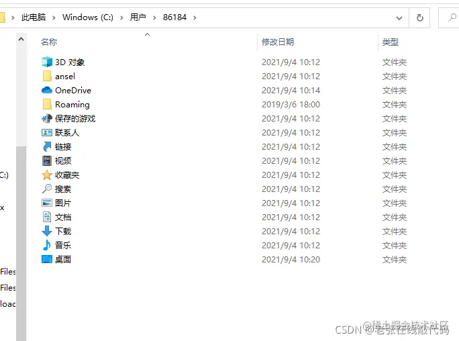Open the OneDrive cloud icon
The width and height of the screenshot is (459, 341).
click(x=47, y=90)
